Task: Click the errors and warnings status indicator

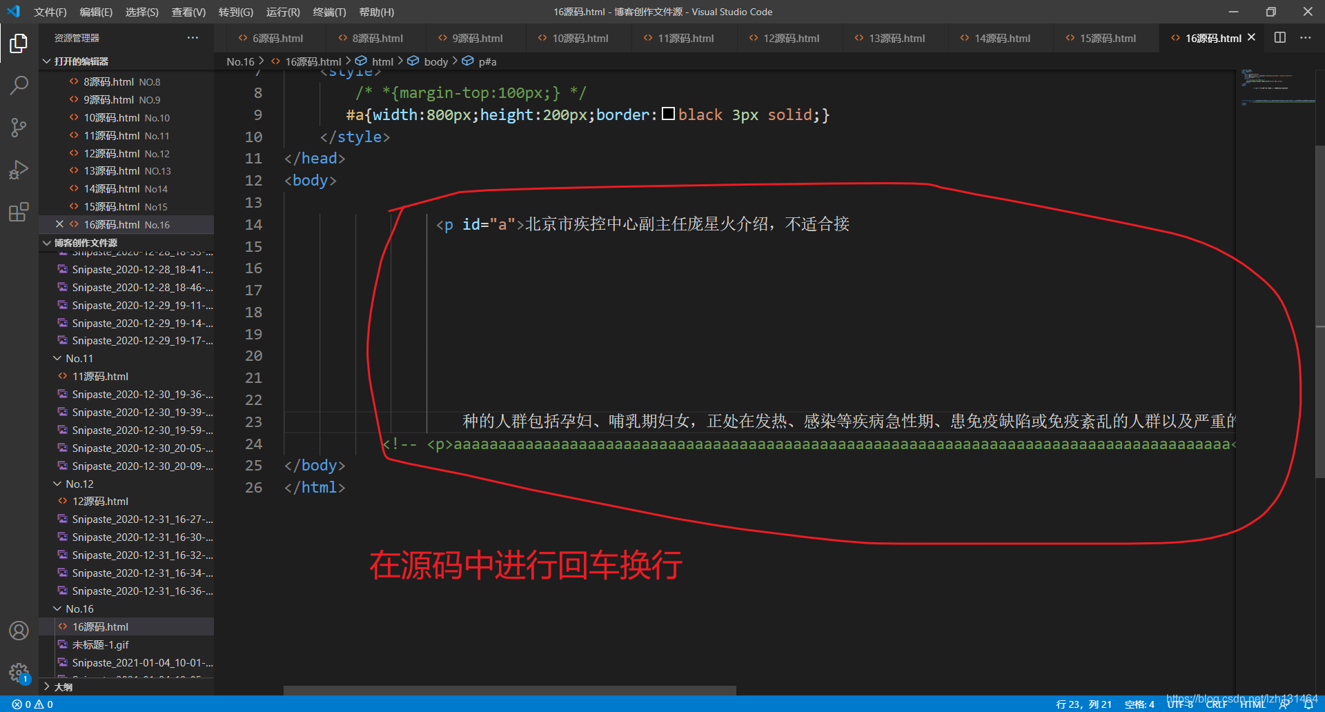Action: pos(32,704)
